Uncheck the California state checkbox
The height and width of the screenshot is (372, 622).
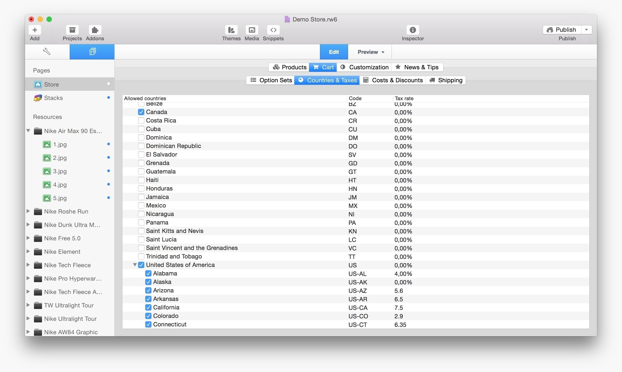[148, 308]
